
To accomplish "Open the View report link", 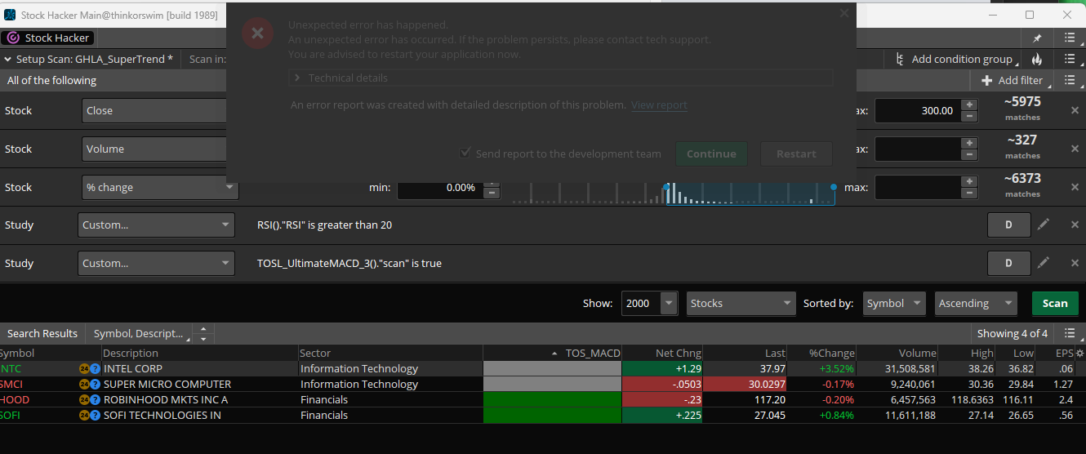I will click(x=659, y=105).
